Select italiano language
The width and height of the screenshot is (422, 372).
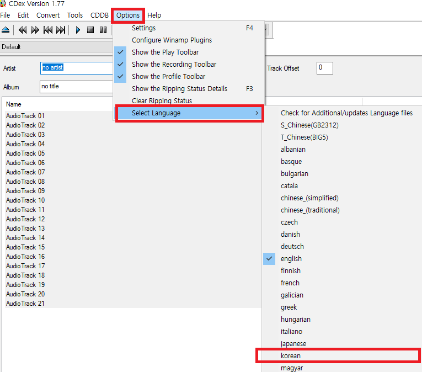(342, 331)
